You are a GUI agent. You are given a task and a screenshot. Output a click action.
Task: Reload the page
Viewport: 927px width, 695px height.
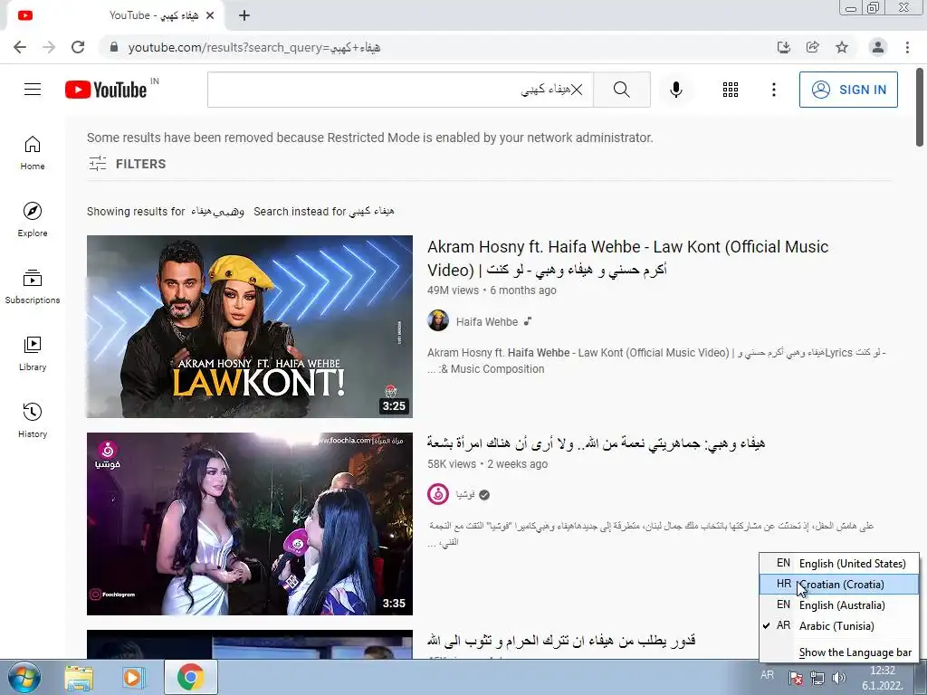(x=78, y=47)
